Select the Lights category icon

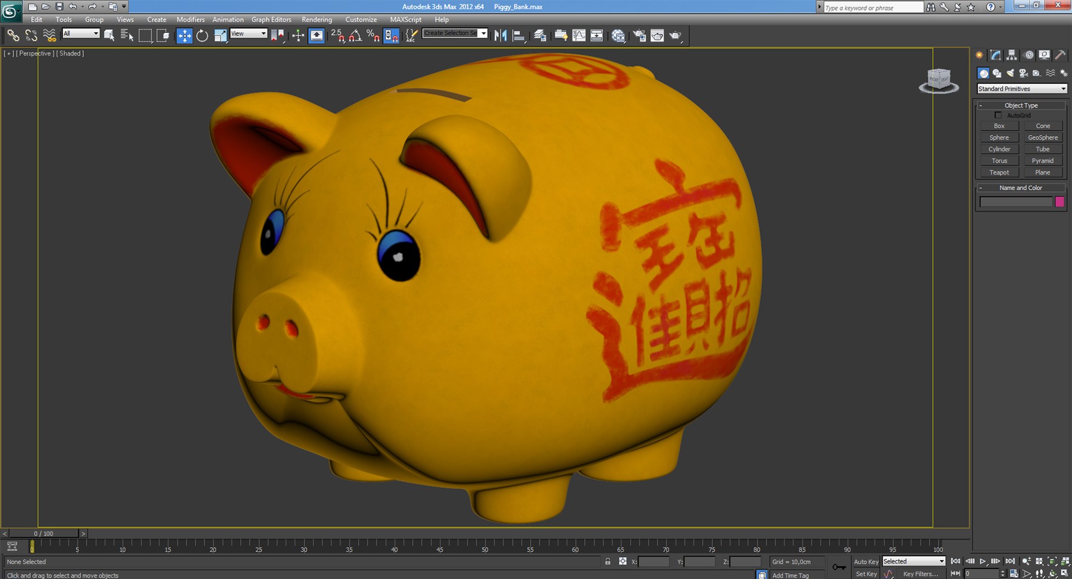point(1010,73)
